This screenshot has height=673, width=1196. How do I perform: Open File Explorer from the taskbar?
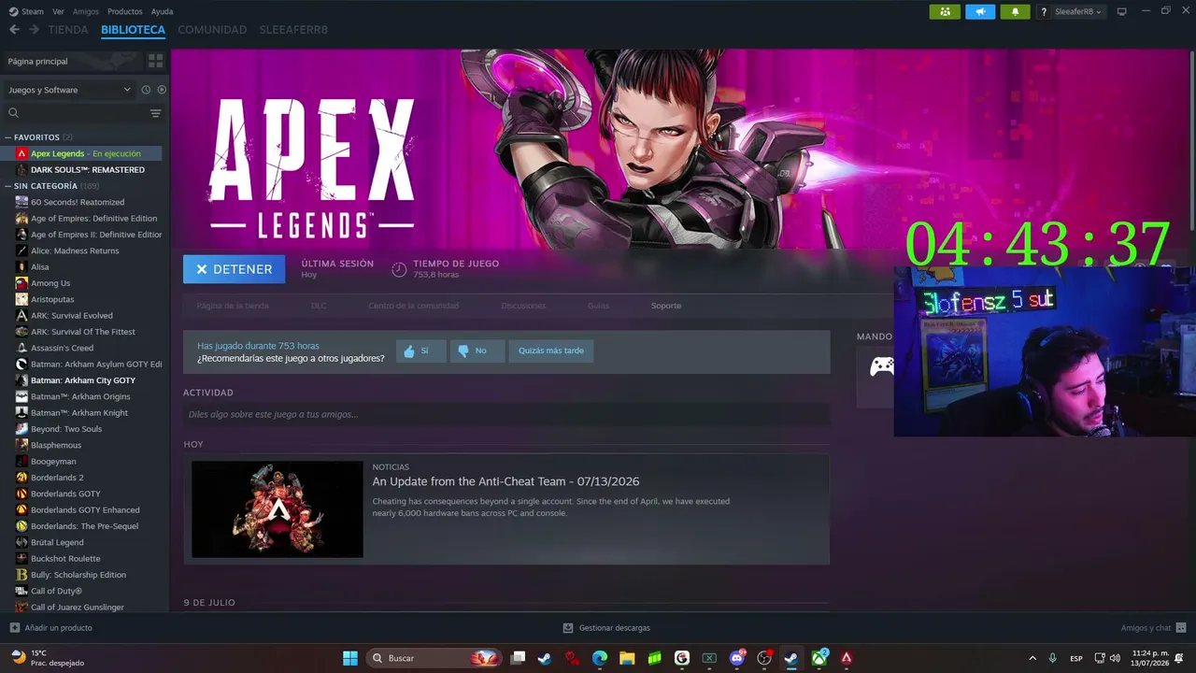click(x=627, y=658)
